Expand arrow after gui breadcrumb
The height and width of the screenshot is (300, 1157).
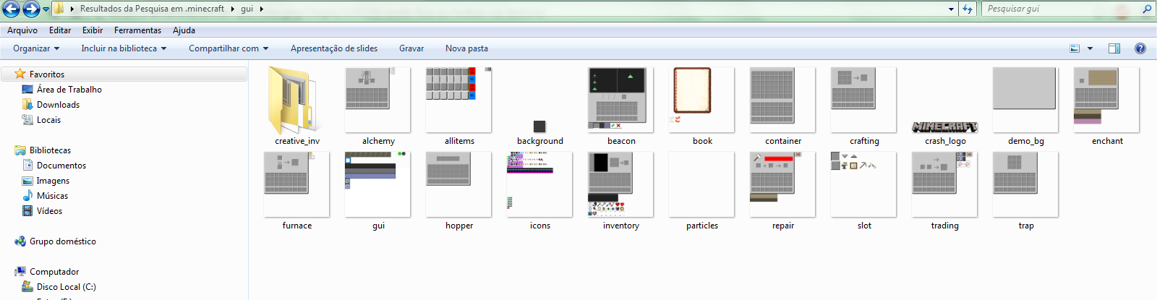click(261, 9)
